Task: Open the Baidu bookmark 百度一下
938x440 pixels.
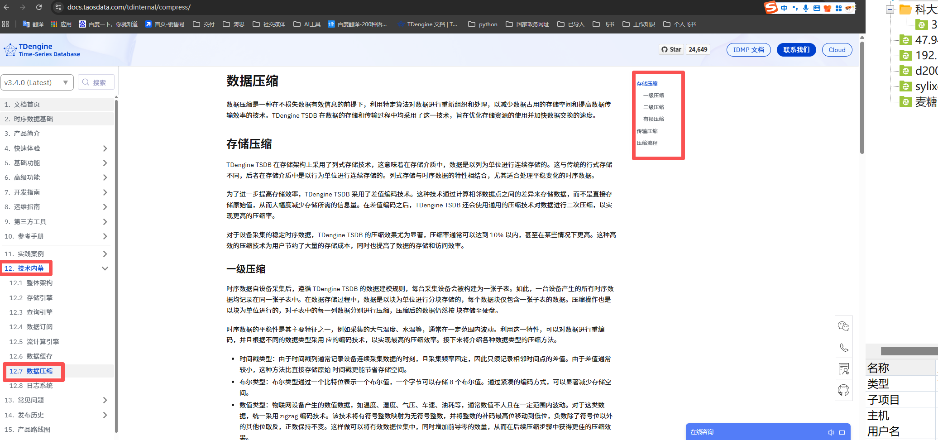Action: 108,24
